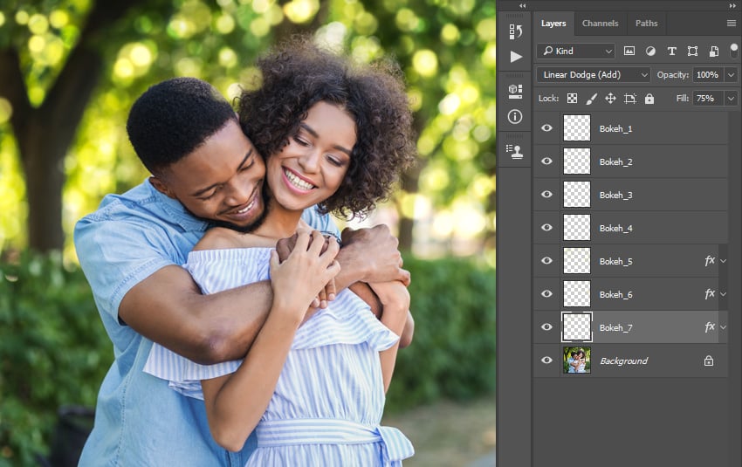Filter layers by pixel layer icon
The height and width of the screenshot is (467, 742).
click(629, 52)
